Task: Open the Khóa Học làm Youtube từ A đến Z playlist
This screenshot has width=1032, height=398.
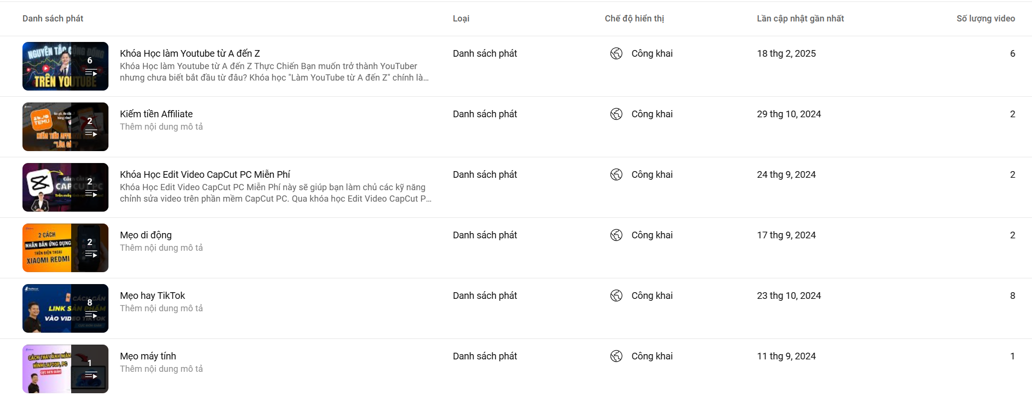Action: [190, 53]
